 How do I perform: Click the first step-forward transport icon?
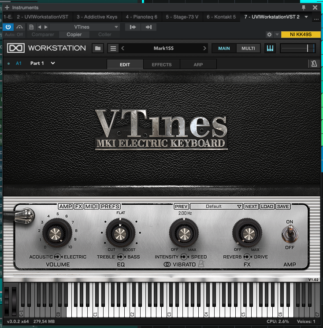coord(133,27)
